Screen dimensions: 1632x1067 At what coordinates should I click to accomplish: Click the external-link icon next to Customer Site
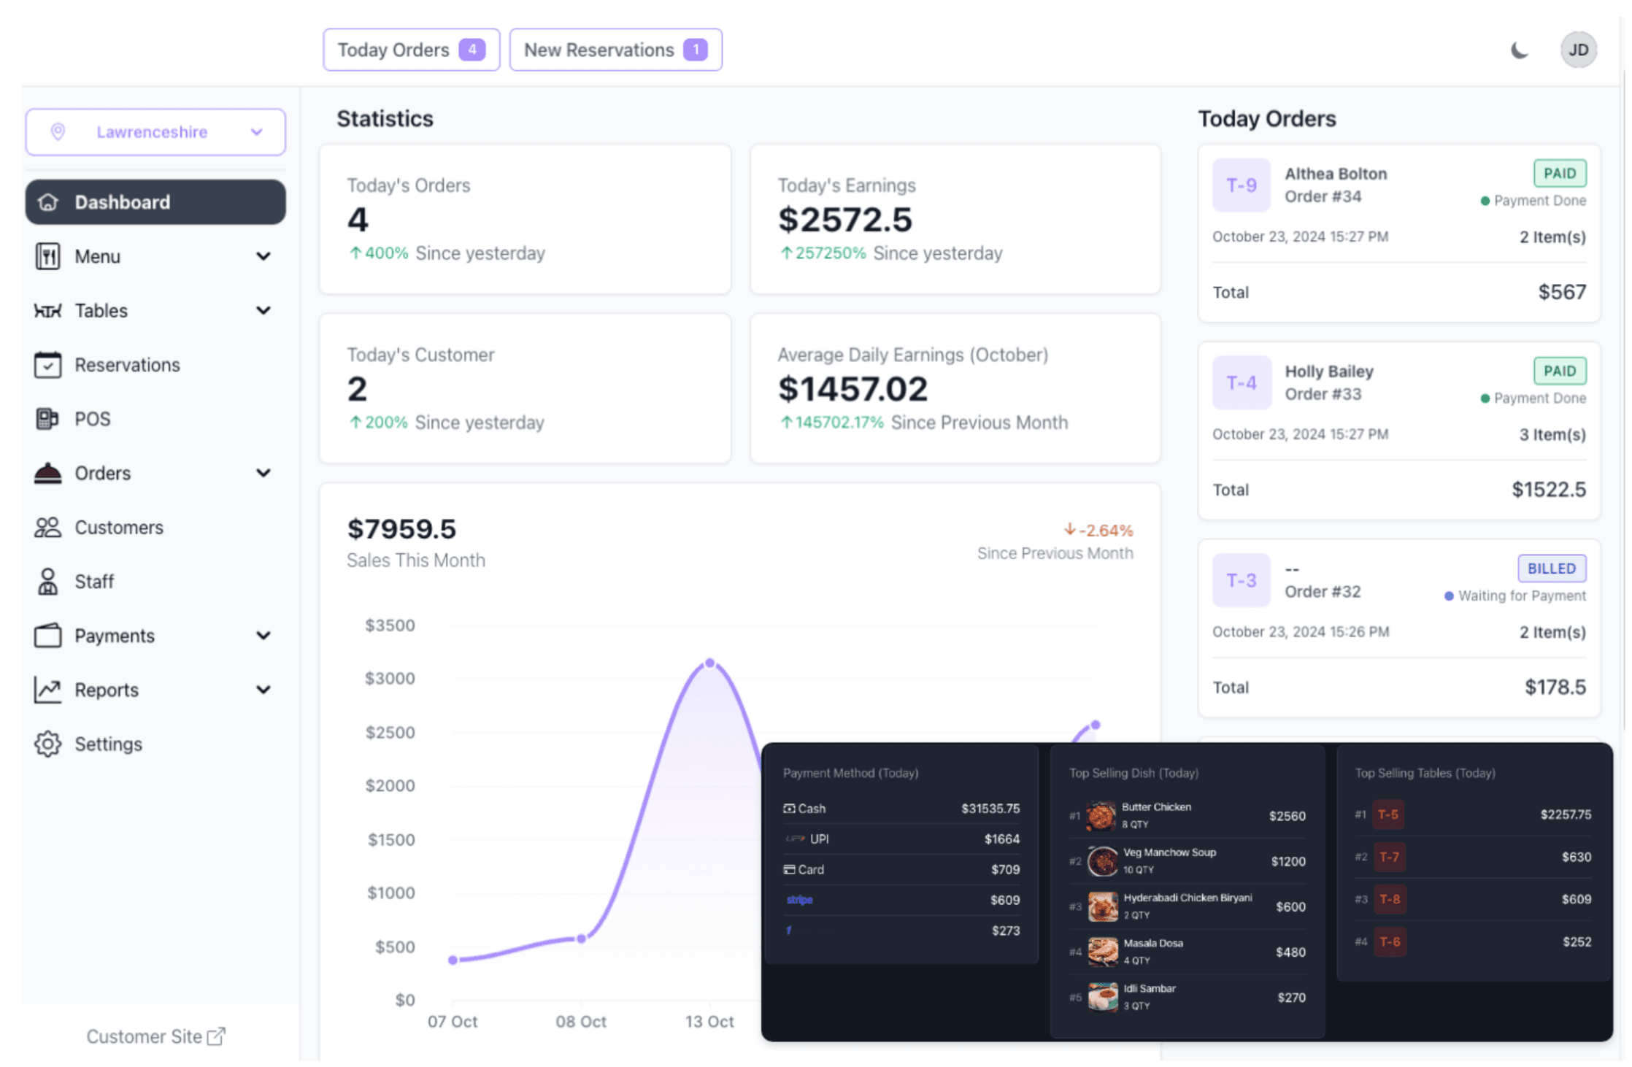coord(217,1036)
